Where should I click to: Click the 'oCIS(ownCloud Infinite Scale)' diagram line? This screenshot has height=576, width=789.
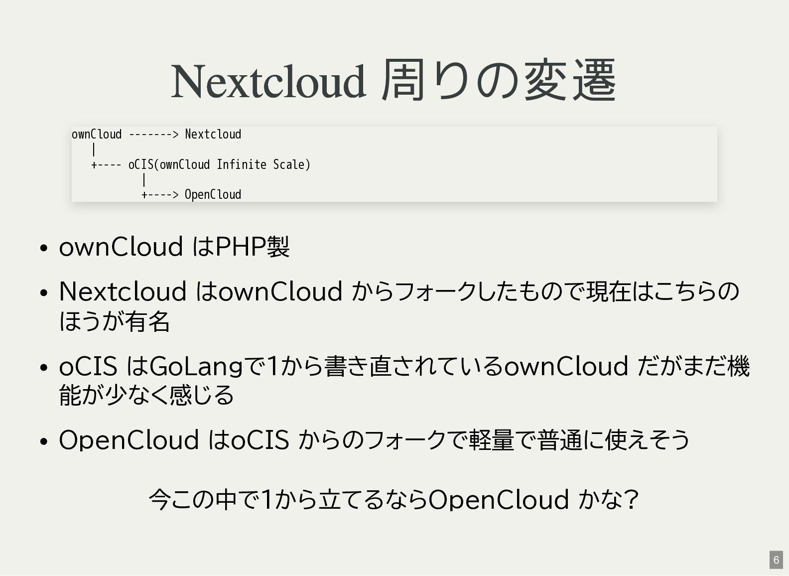coord(201,164)
